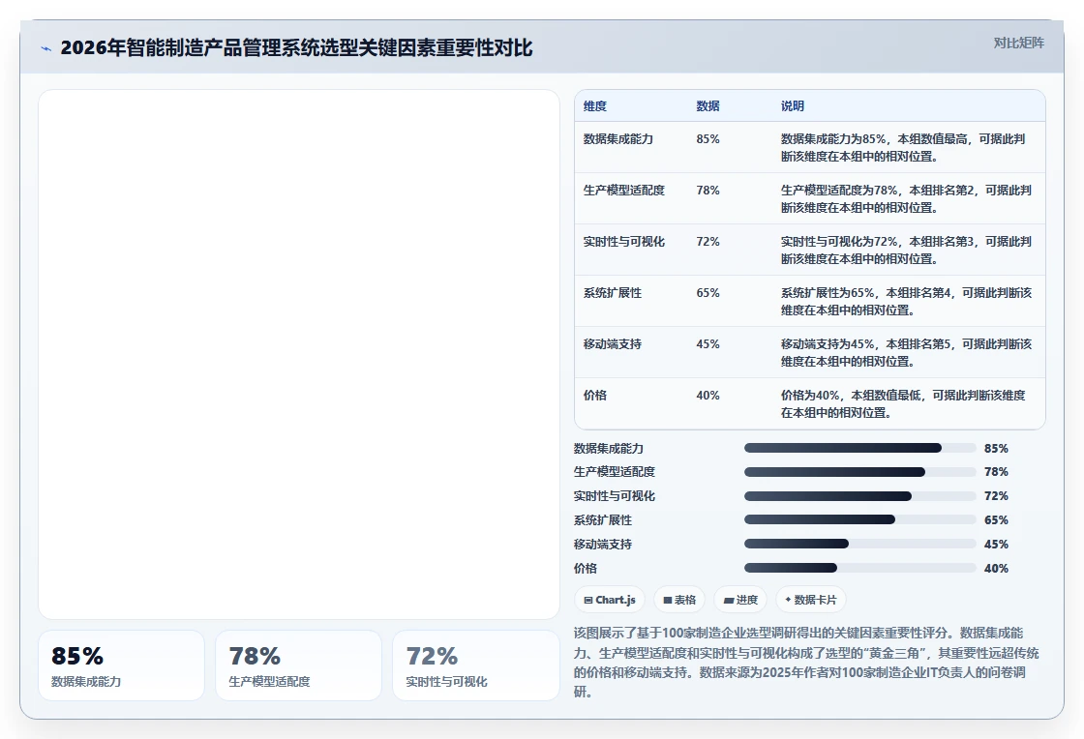1084x739 pixels.
Task: Click the 表格 chip square icon
Action: (667, 600)
